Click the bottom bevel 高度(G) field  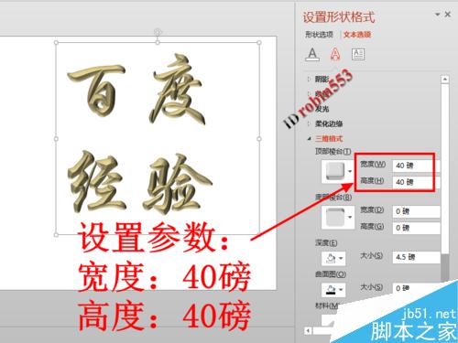pyautogui.click(x=416, y=228)
